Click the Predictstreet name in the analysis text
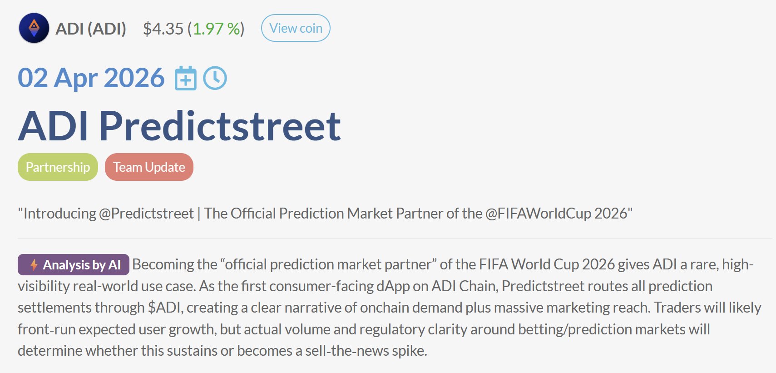776x373 pixels. (543, 286)
